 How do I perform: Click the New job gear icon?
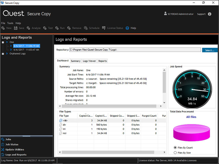3,28
